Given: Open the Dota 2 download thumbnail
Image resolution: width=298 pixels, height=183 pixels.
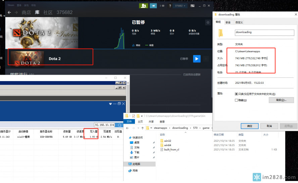Looking at the screenshot, I should [x=27, y=58].
